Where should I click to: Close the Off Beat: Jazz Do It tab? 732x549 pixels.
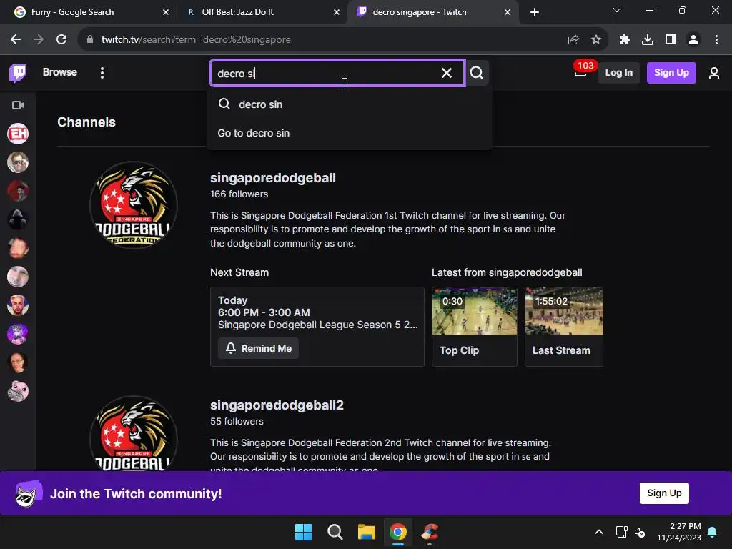click(337, 12)
